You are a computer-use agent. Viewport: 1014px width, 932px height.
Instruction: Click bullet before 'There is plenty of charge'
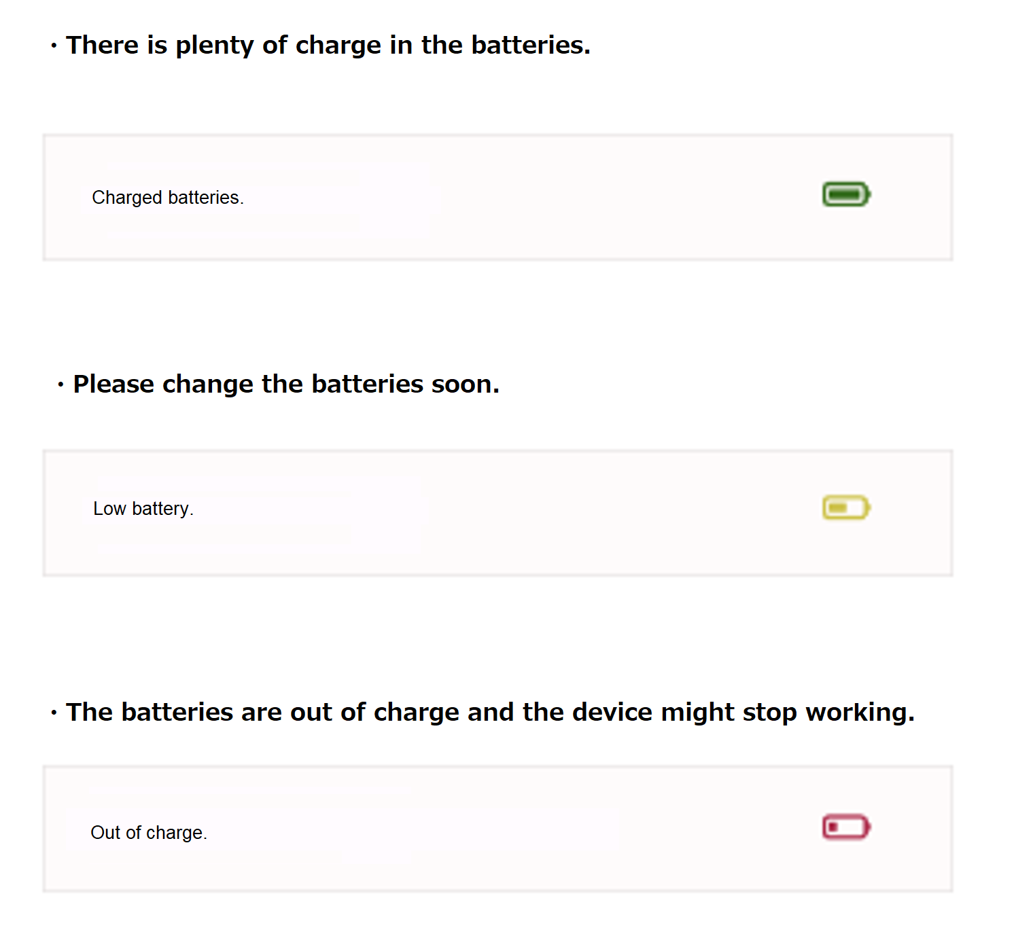(54, 46)
